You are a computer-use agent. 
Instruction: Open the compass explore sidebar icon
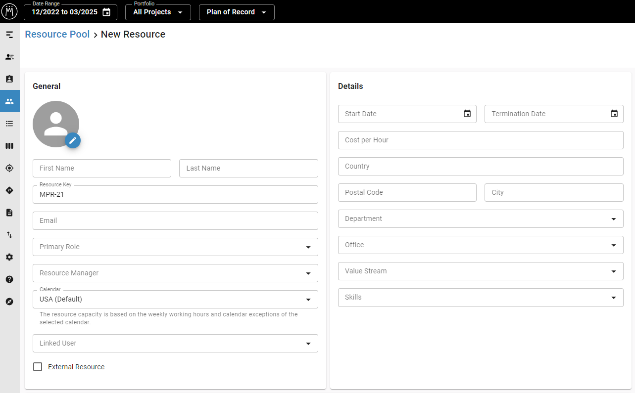pos(9,302)
